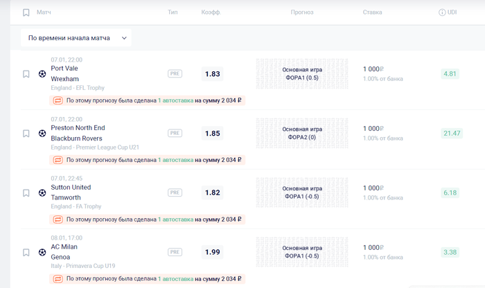Screen dimensions: 485x288
Task: Click the 'Port Vale' team name
Action: (64, 69)
